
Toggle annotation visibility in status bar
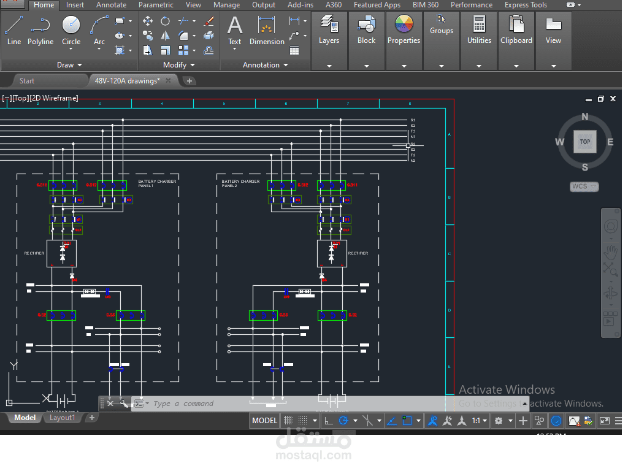coord(433,421)
